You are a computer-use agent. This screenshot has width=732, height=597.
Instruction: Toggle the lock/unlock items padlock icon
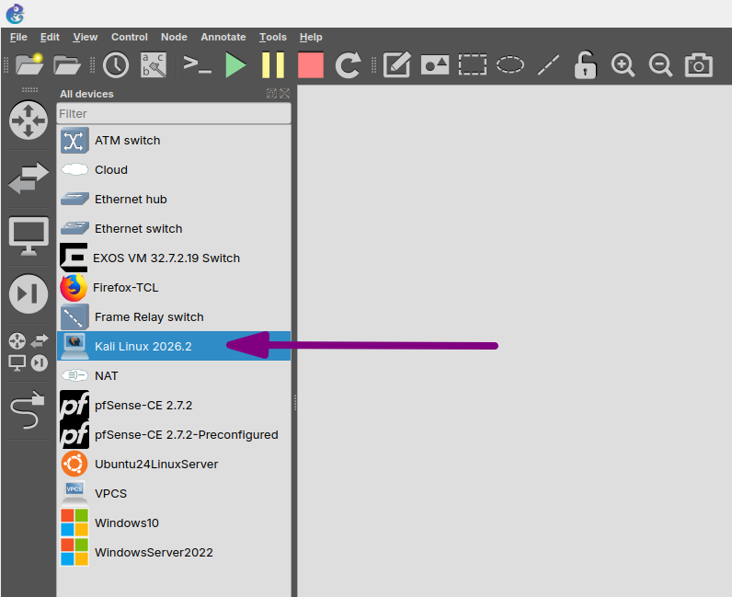[585, 64]
